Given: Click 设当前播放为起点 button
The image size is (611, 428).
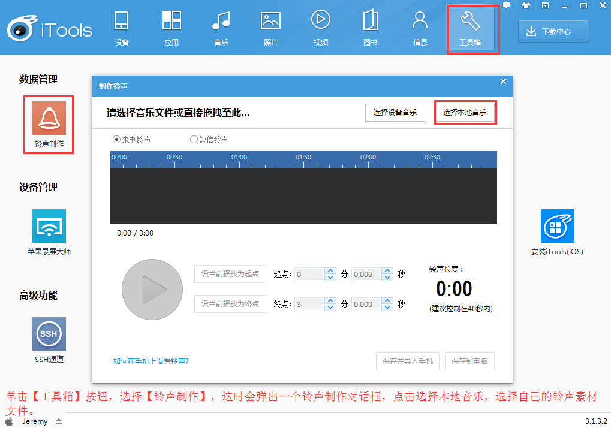Looking at the screenshot, I should (x=230, y=274).
